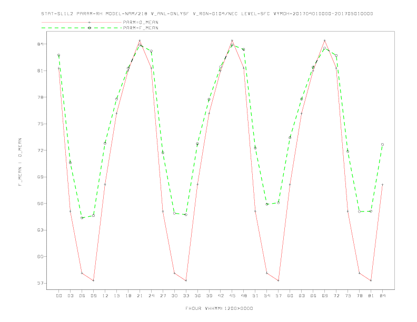This screenshot has width=417, height=322.
Task: Click y-axis tick label 78
Action: pos(40,97)
